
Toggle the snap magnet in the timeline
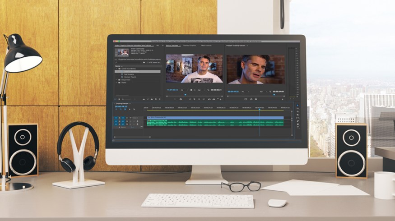(120, 109)
